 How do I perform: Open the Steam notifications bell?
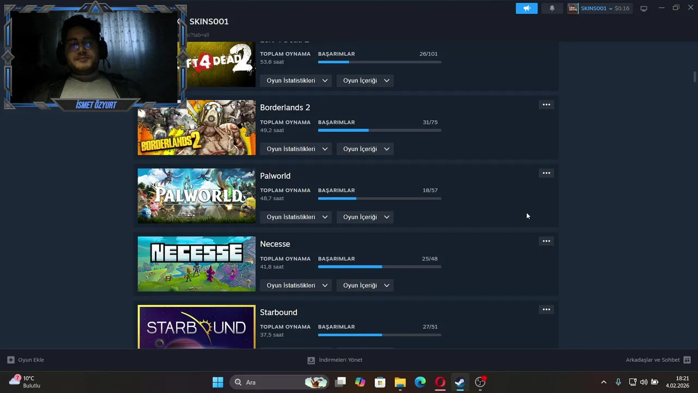[552, 8]
